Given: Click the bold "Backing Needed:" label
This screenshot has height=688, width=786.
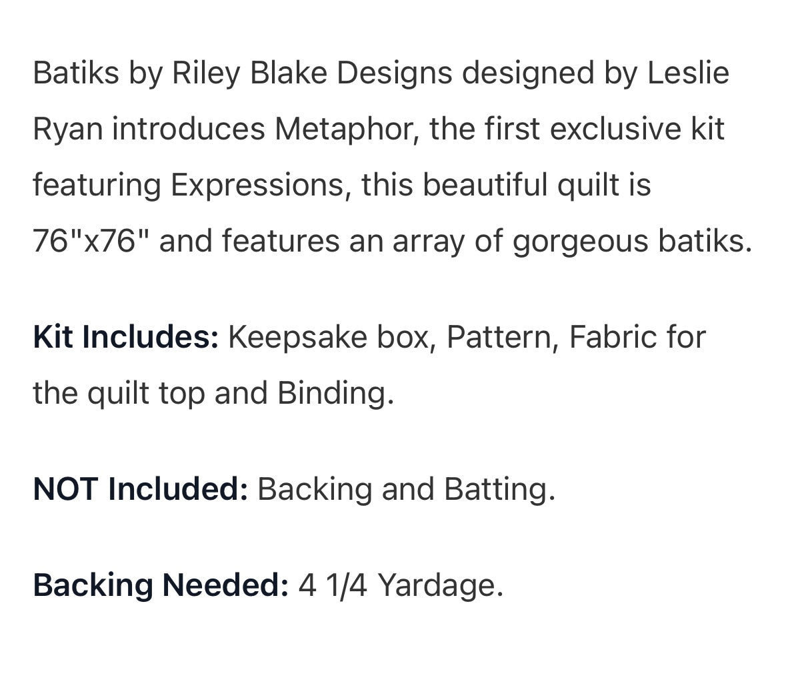Looking at the screenshot, I should [160, 585].
